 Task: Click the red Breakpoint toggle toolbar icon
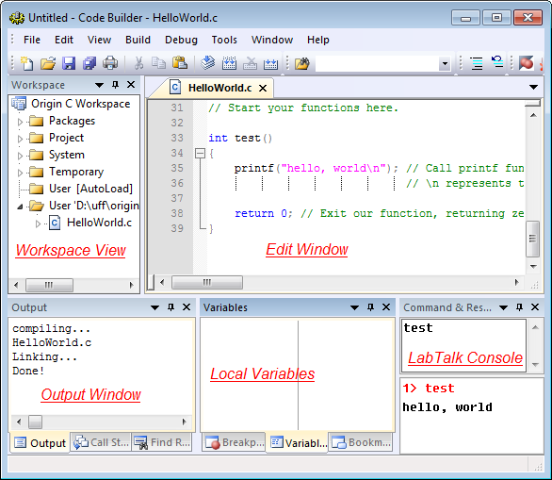(527, 63)
